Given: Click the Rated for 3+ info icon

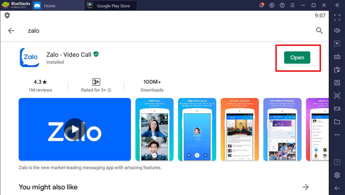Looking at the screenshot, I should [109, 90].
